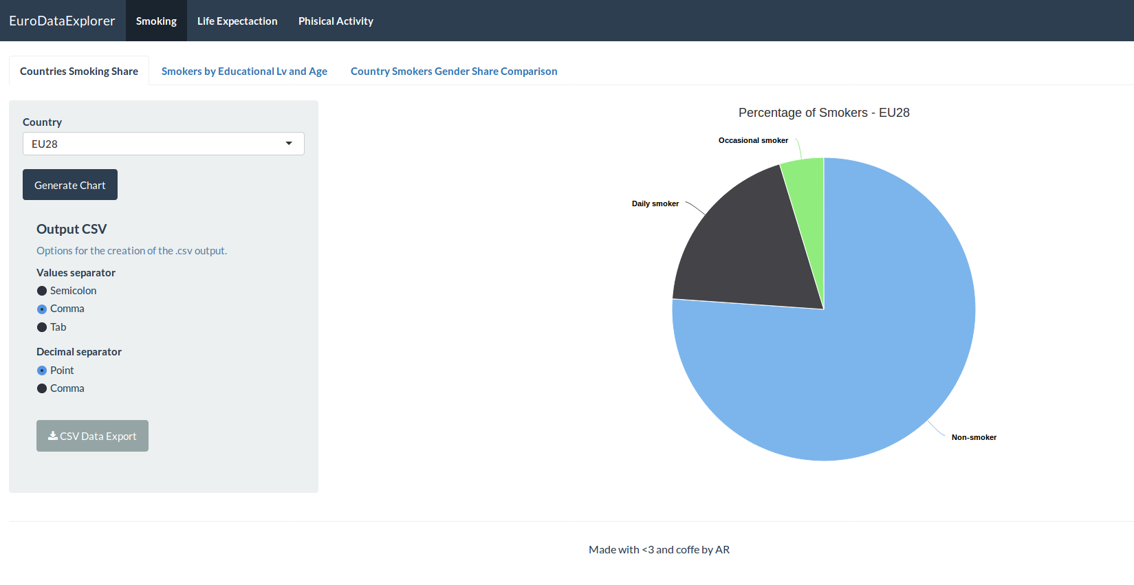Click the Values separator label
Viewport: 1134px width, 585px height.
point(76,273)
